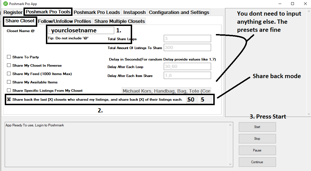Image resolution: width=311 pixels, height=171 pixels.
Task: Check Share My Available Items
Action: pyautogui.click(x=9, y=82)
